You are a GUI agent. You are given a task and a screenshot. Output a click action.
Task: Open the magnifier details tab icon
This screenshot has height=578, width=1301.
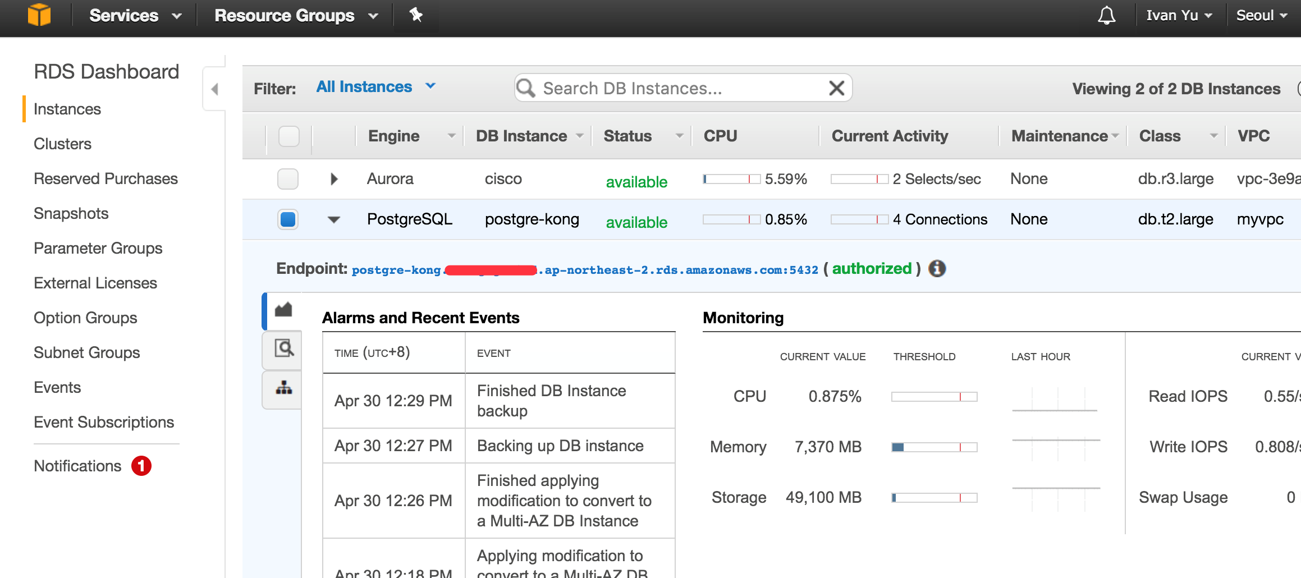(283, 348)
